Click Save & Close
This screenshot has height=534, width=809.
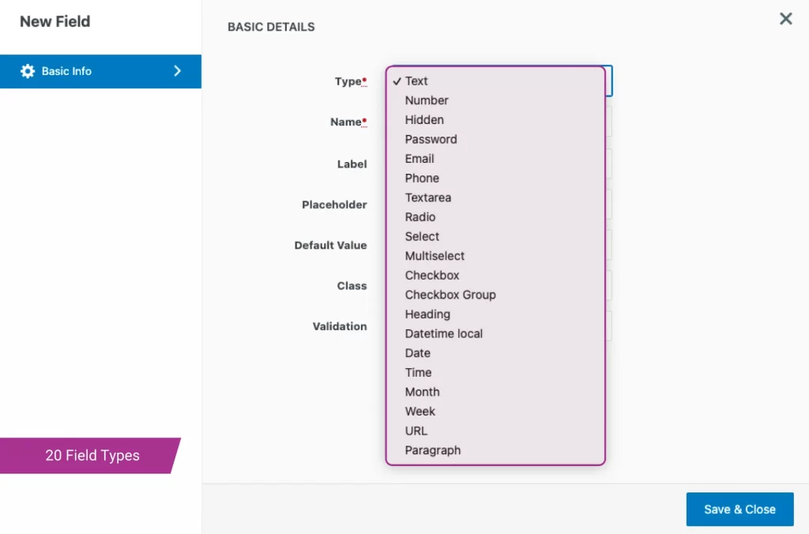coord(739,510)
